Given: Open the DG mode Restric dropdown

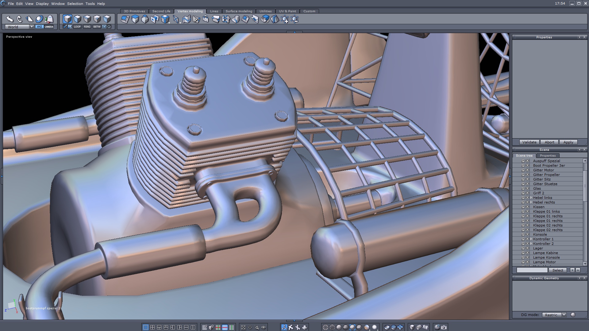Looking at the screenshot, I should [x=564, y=315].
